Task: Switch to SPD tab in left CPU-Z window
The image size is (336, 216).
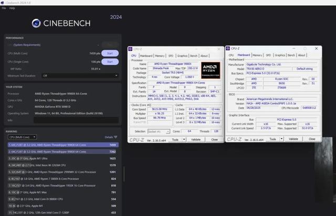Action: [x=171, y=56]
